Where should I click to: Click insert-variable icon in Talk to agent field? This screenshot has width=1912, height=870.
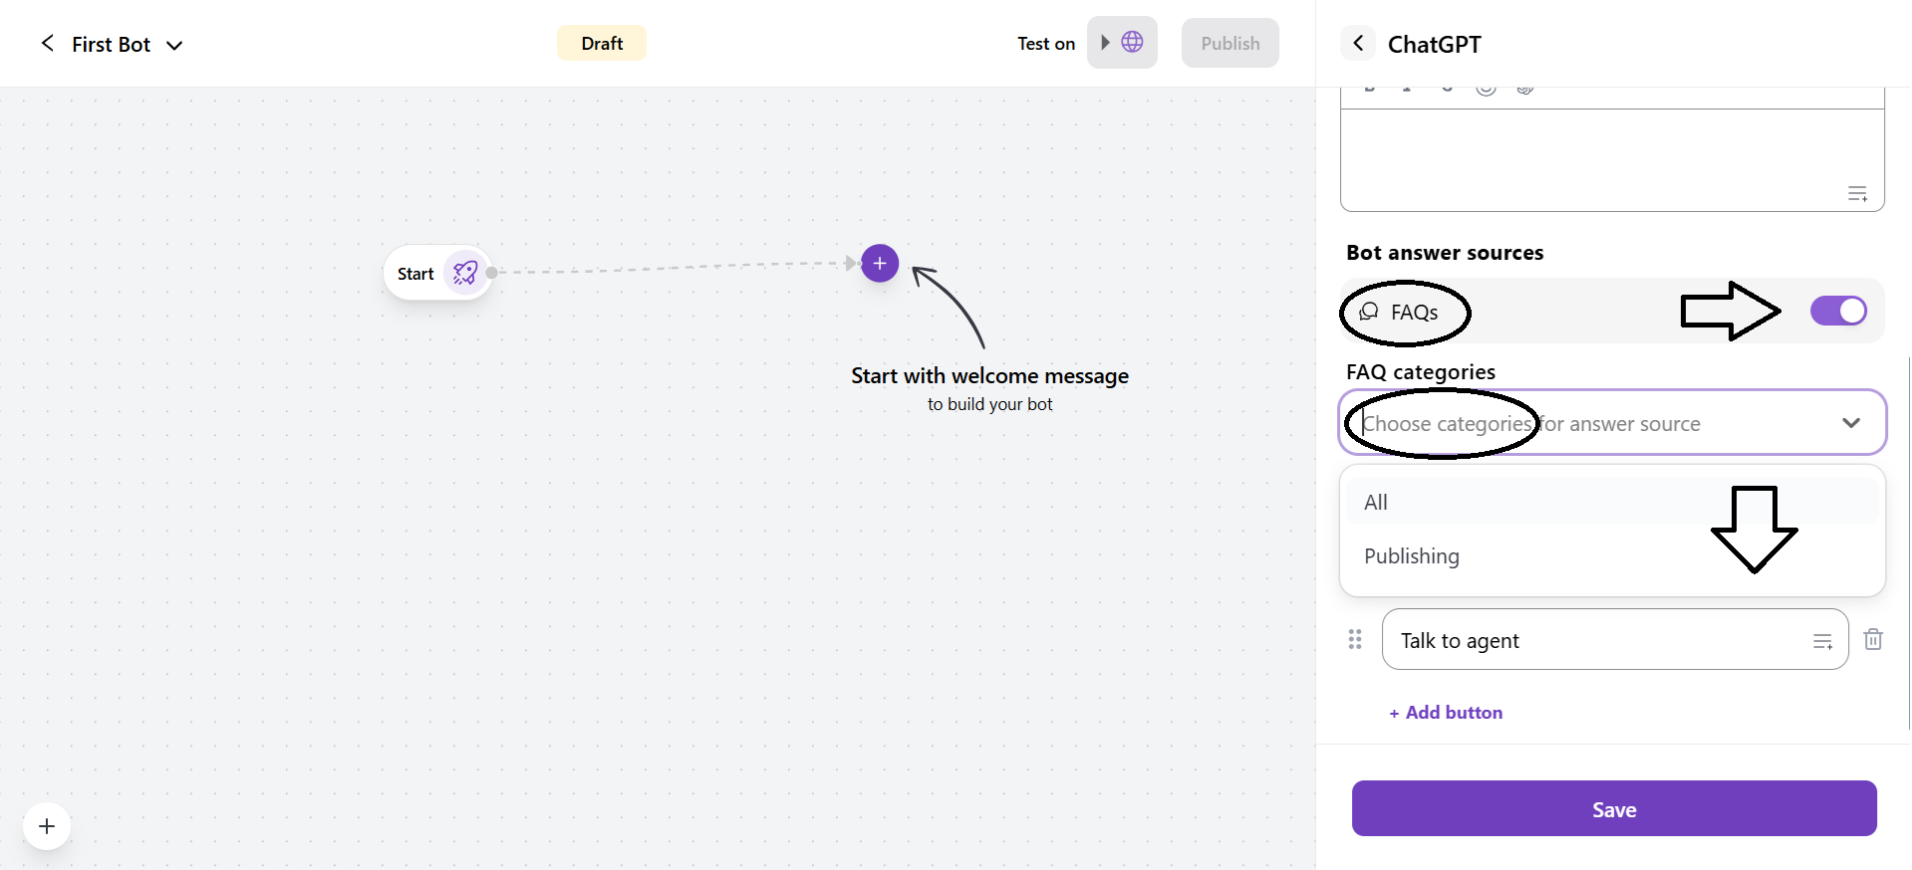click(1822, 641)
